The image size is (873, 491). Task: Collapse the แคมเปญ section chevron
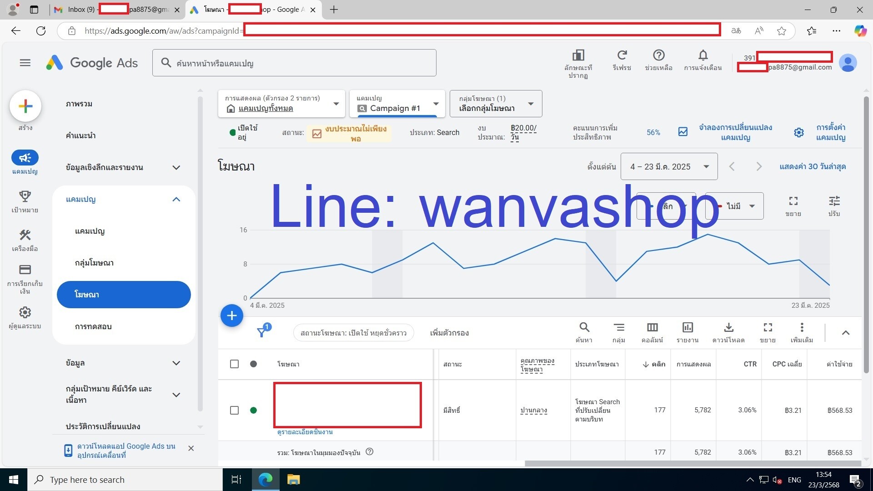coord(176,199)
